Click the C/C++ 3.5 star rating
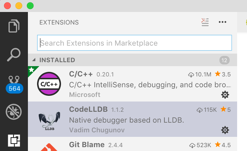 point(223,74)
